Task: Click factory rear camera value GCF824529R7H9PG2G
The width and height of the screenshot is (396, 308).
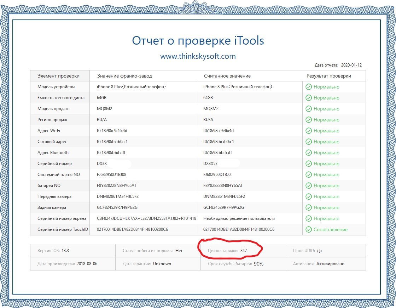Action: coord(117,207)
